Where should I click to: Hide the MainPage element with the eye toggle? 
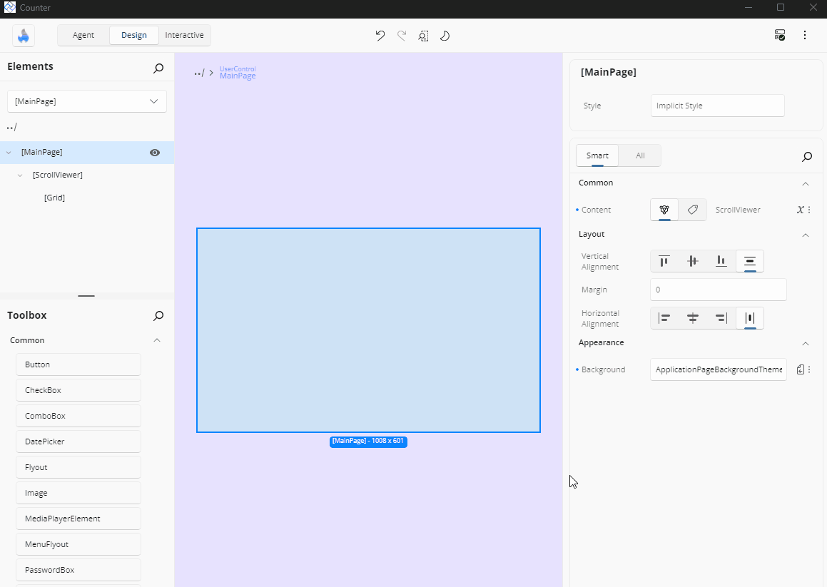[x=154, y=152]
